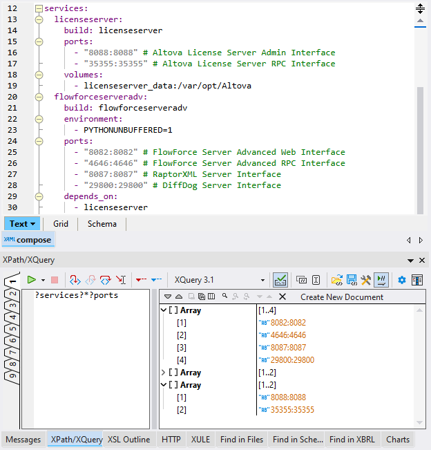Click Create New Document button

[x=341, y=297]
